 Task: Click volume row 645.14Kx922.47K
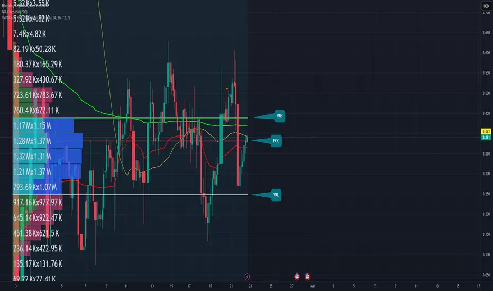(x=38, y=217)
